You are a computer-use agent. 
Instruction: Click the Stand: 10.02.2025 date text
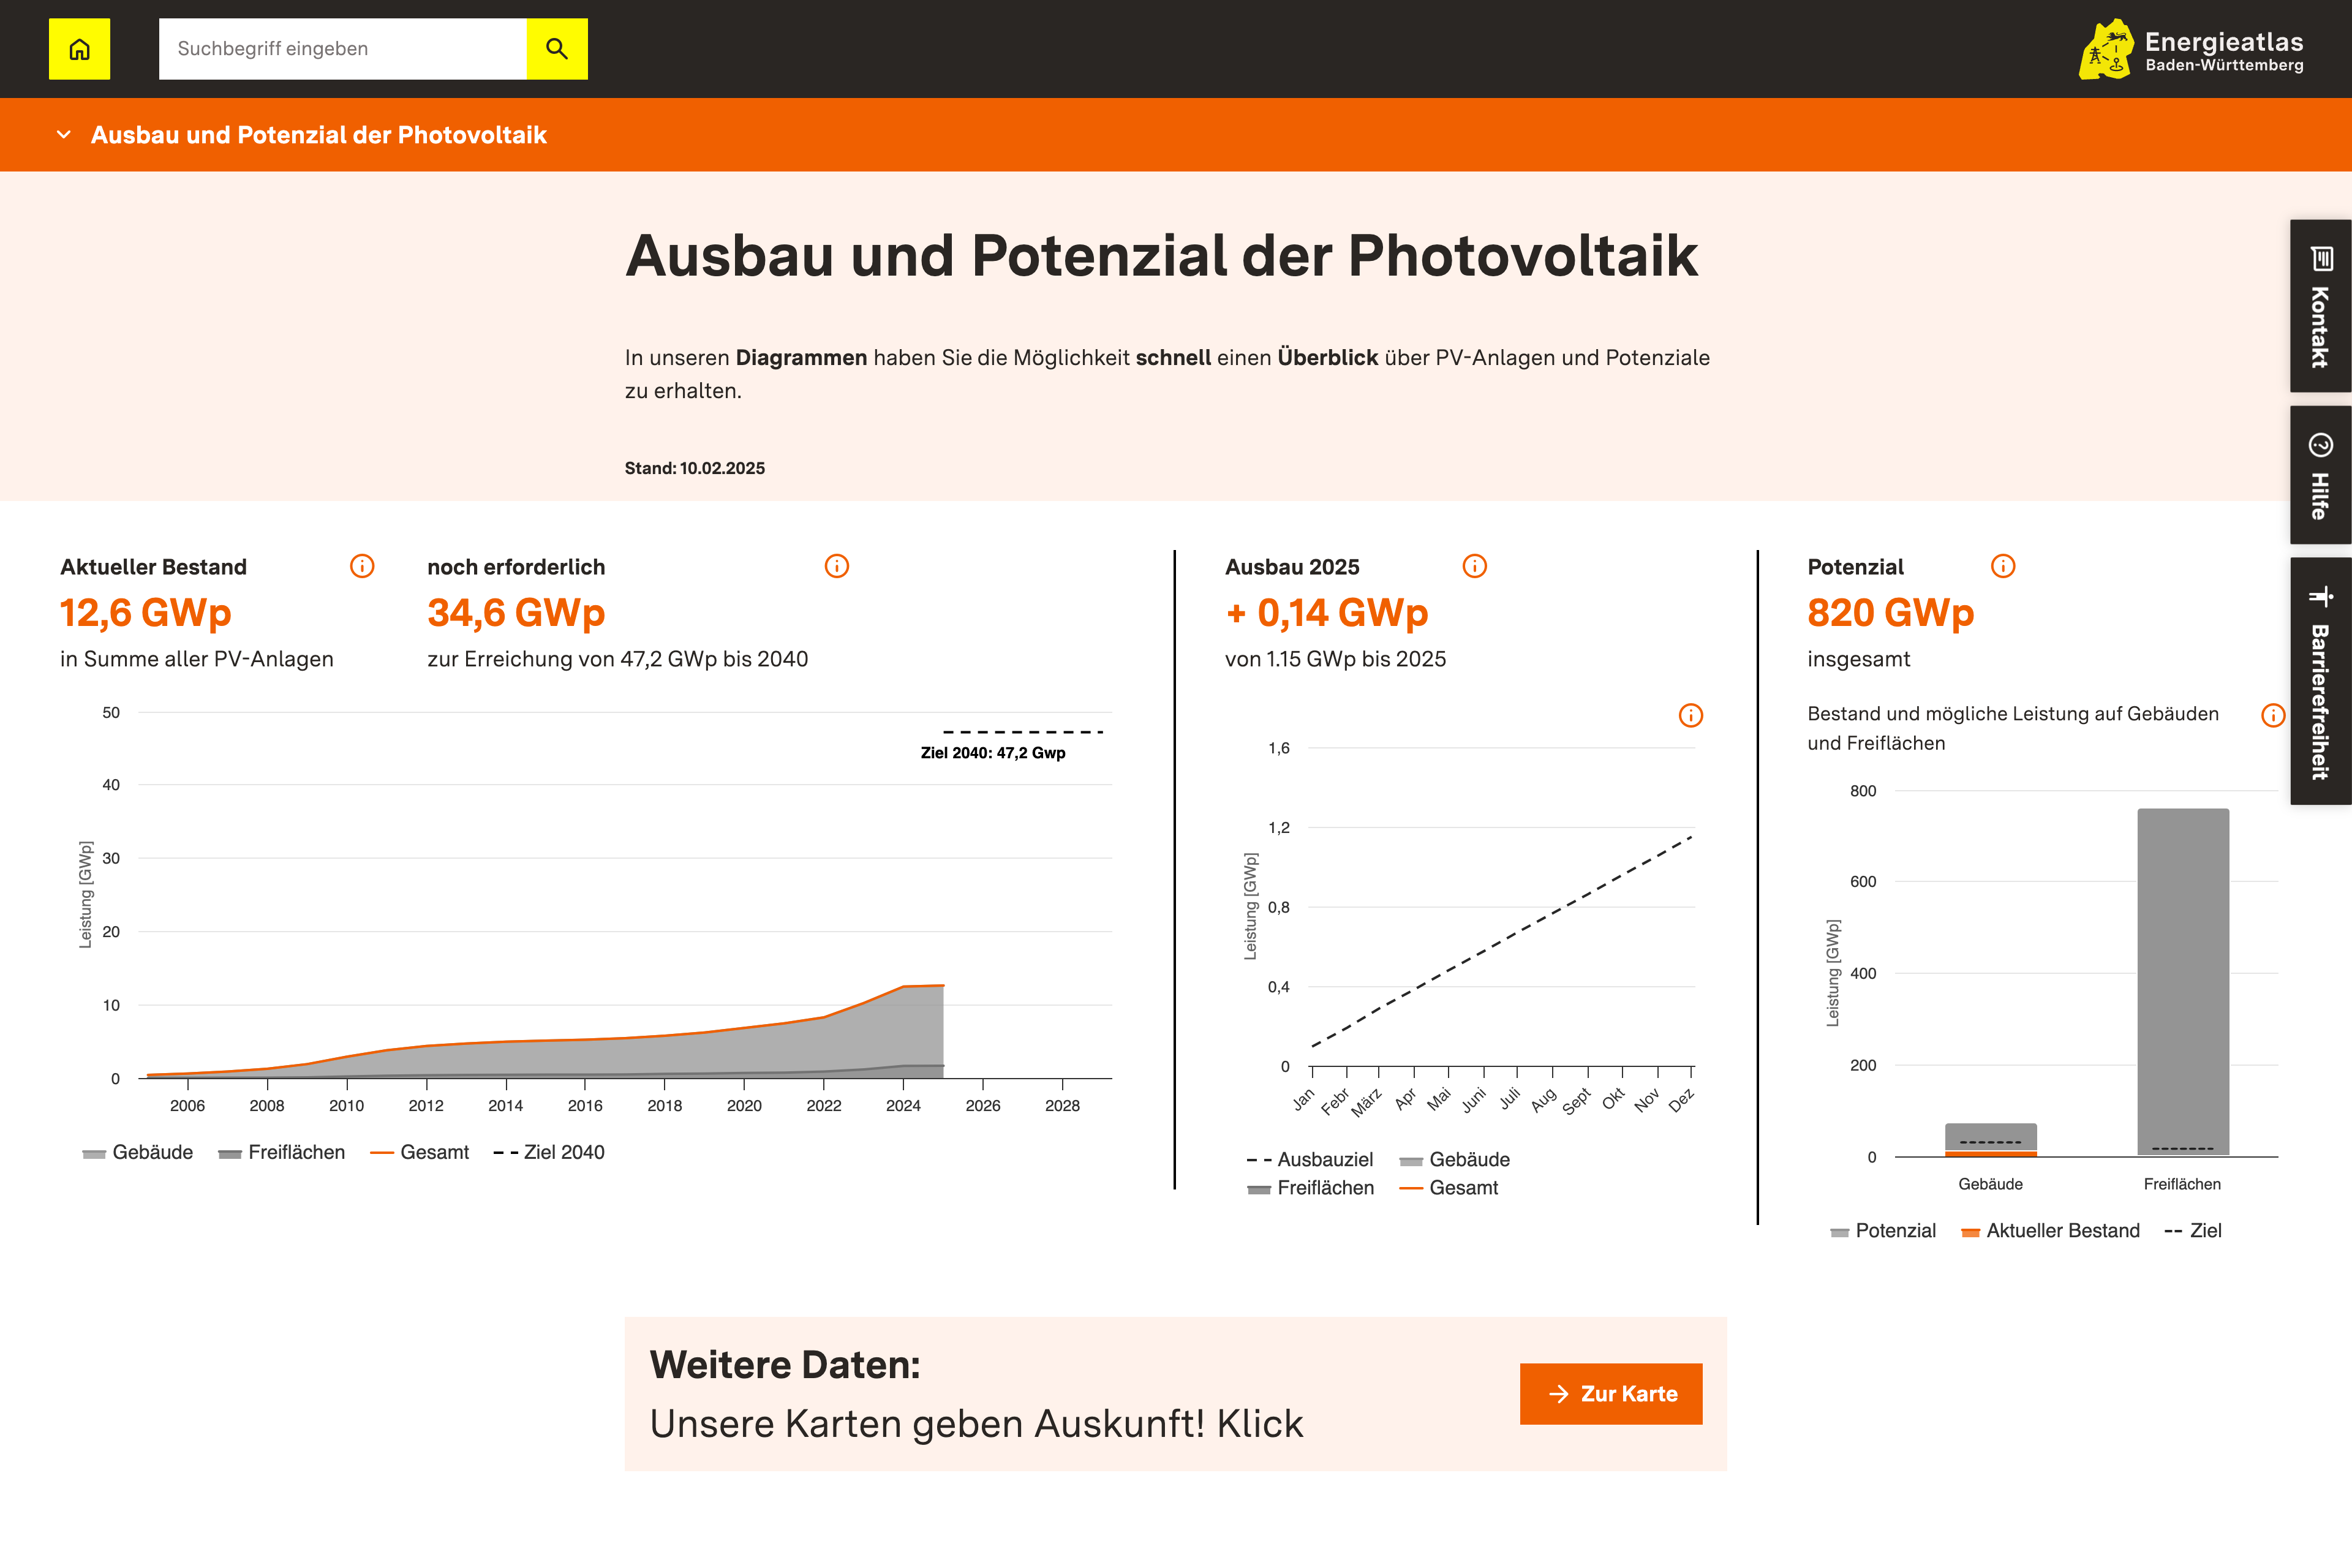point(695,468)
